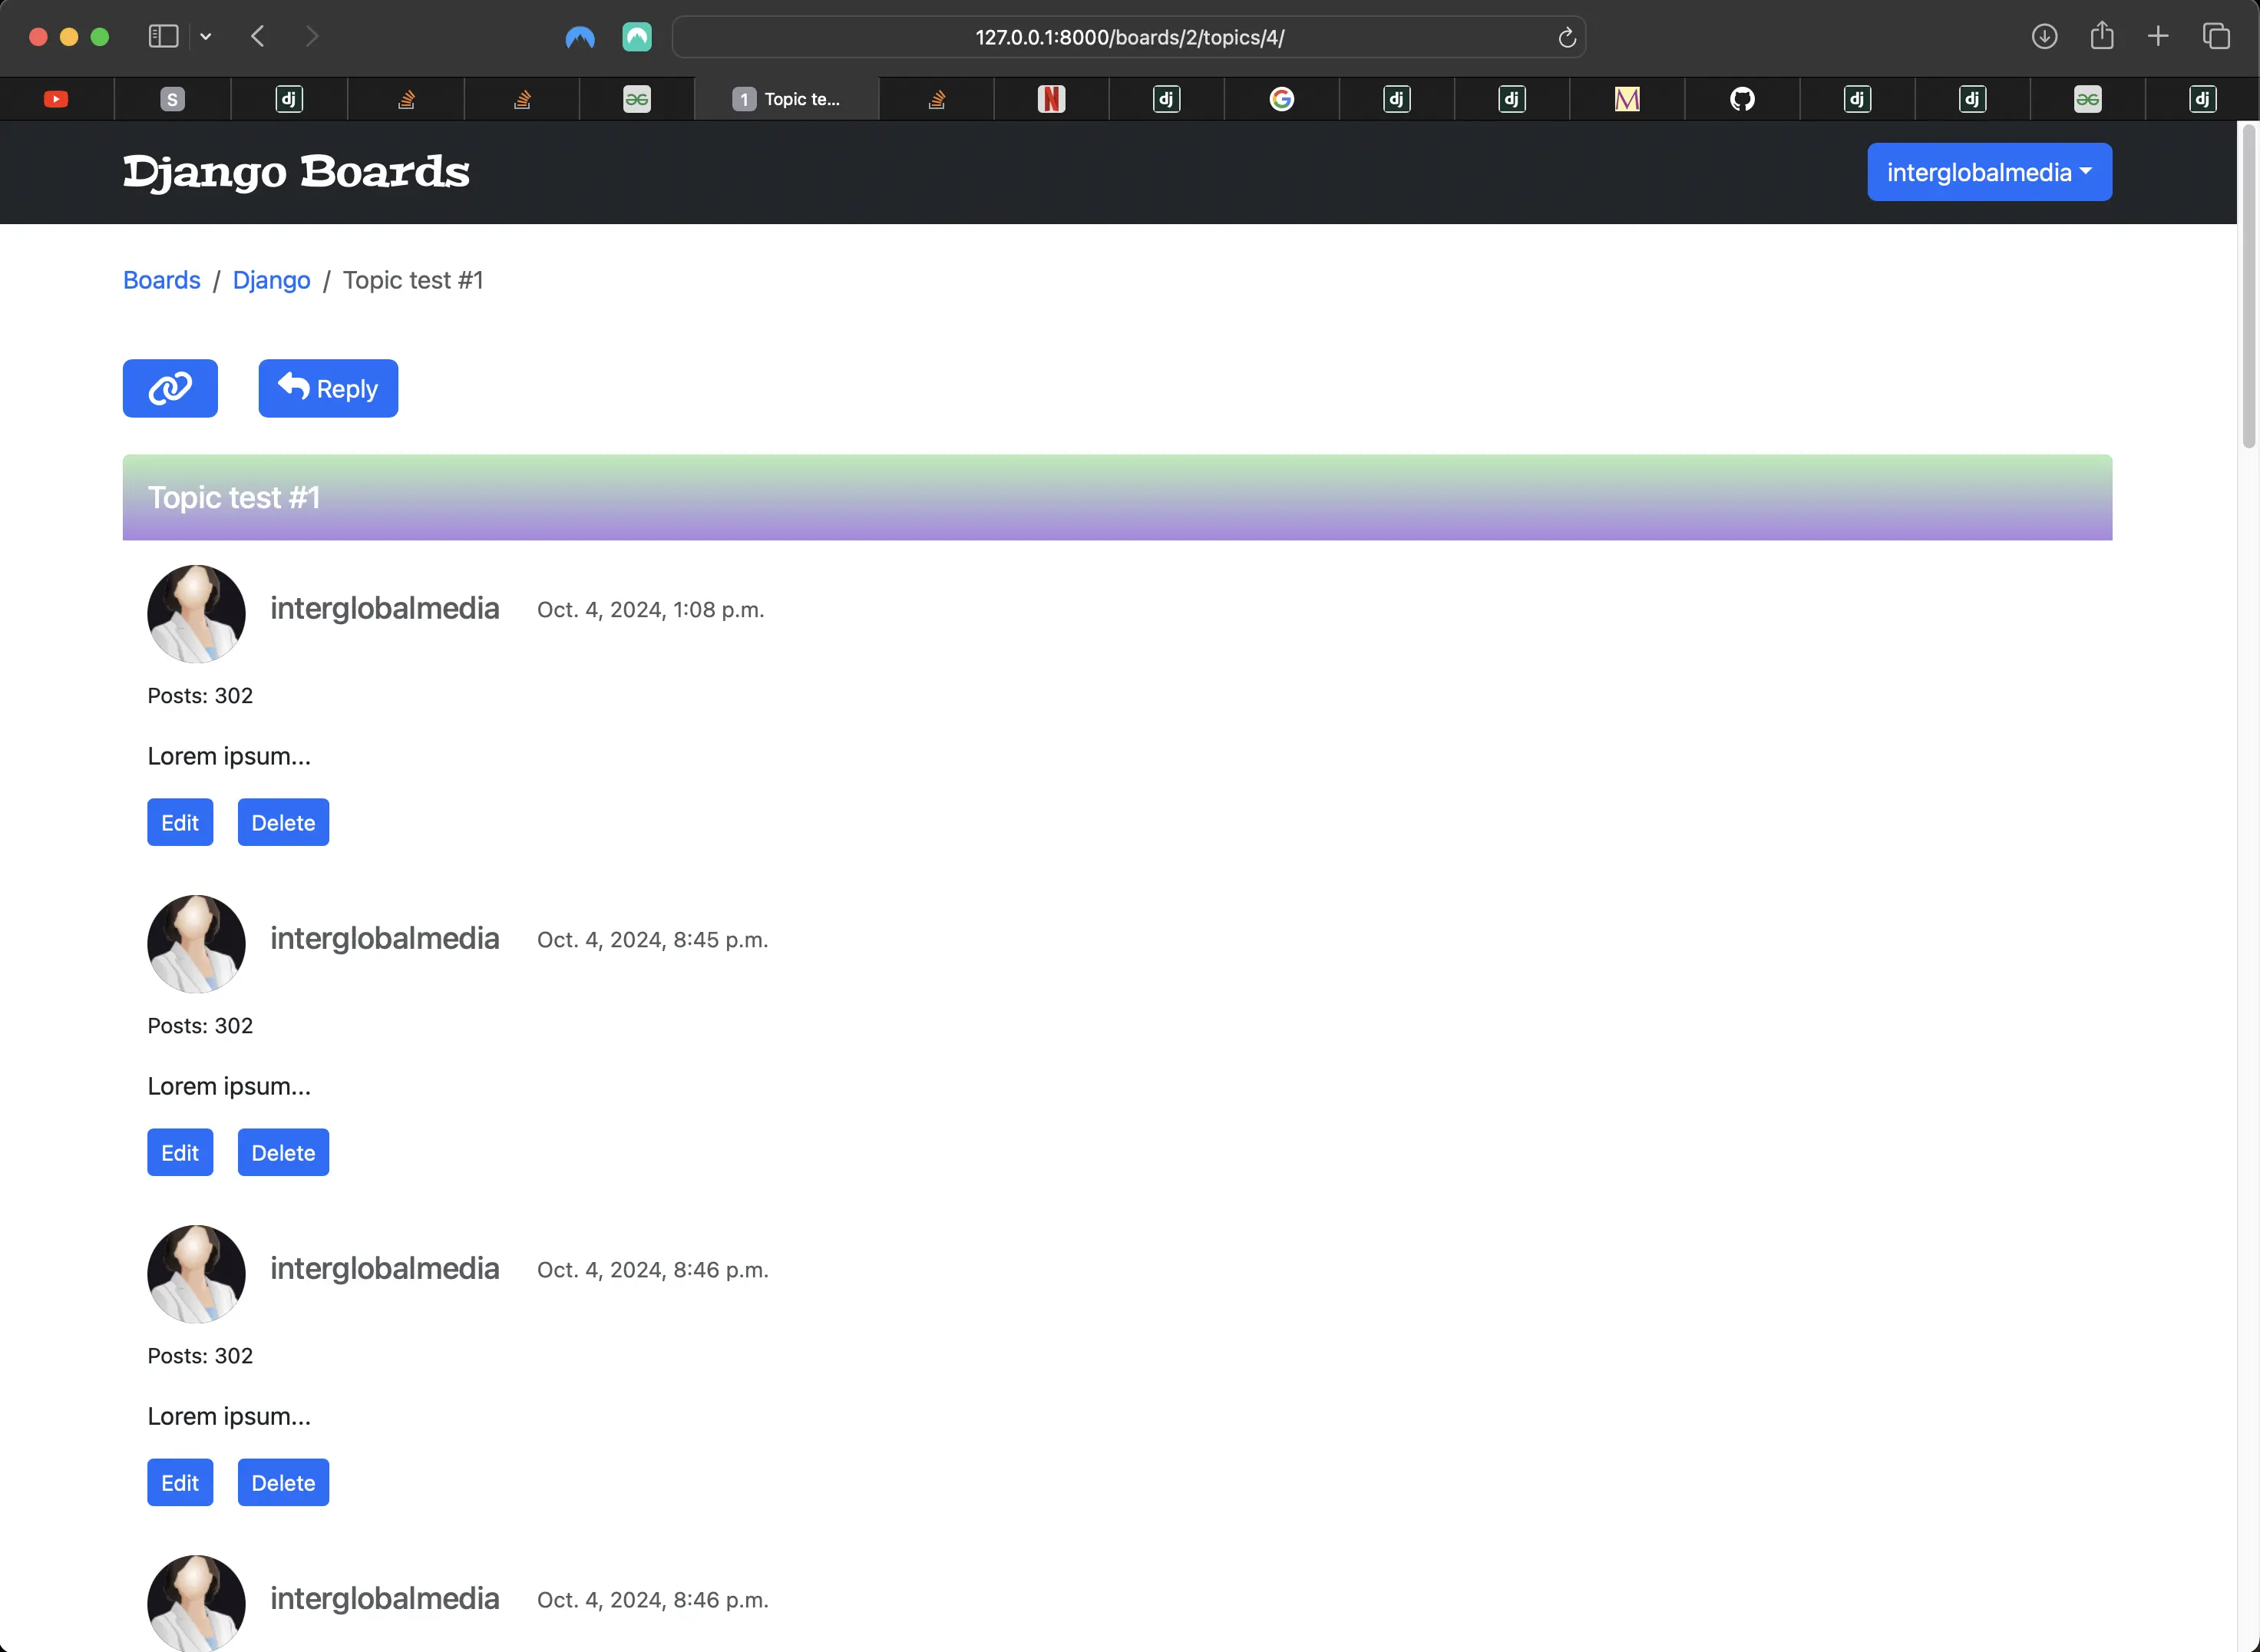Screen dimensions: 2260x1652
Task: Switch to the yellow M favicon tab
Action: point(1627,99)
